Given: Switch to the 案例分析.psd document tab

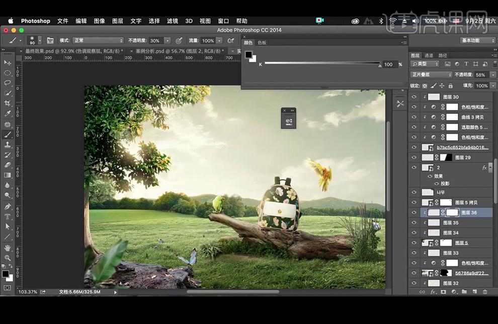Looking at the screenshot, I should point(180,51).
